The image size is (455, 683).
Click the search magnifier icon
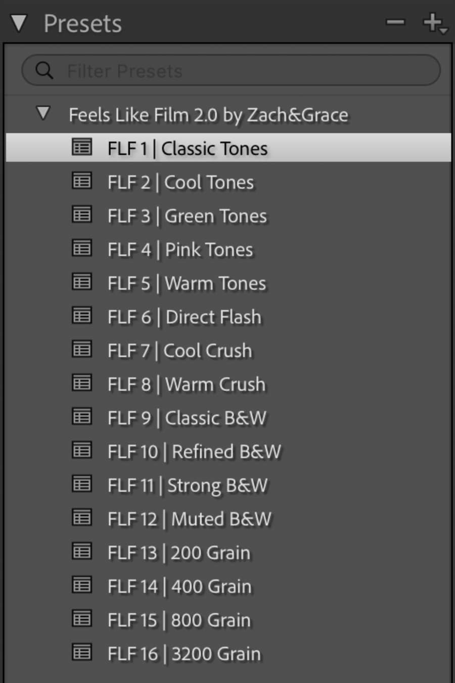[44, 70]
